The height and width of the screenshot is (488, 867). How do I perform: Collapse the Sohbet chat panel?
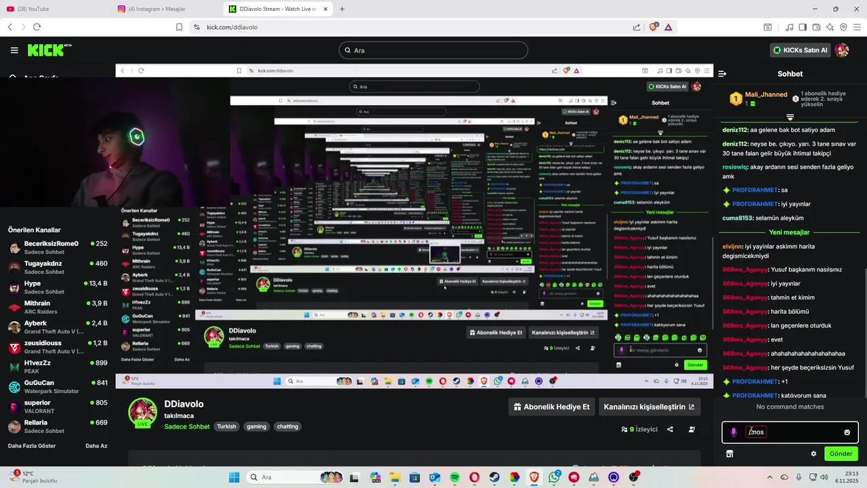pyautogui.click(x=722, y=74)
